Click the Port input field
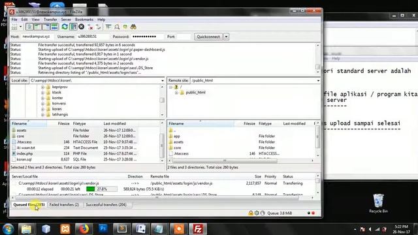The height and width of the screenshot is (235, 418). [184, 37]
